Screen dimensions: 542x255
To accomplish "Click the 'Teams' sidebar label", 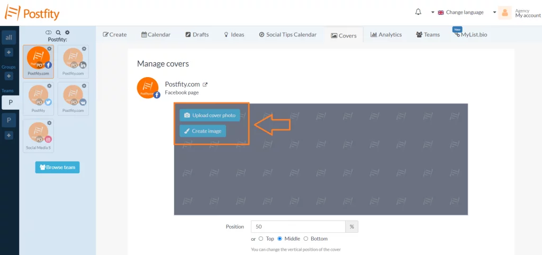I will point(7,91).
